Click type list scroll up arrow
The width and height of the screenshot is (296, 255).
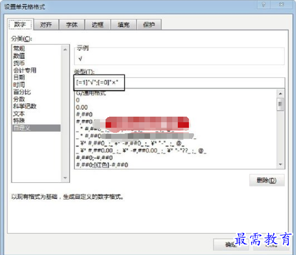(x=280, y=93)
